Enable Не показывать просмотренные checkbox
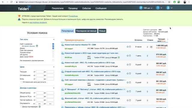Viewport: 192px width, 108px height. 53,61
